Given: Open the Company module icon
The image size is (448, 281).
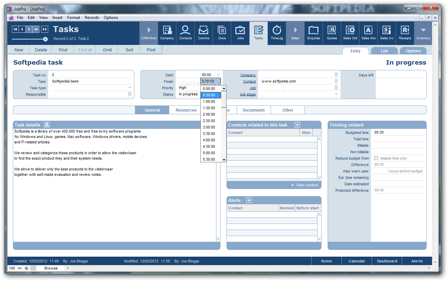Looking at the screenshot, I should point(167,33).
